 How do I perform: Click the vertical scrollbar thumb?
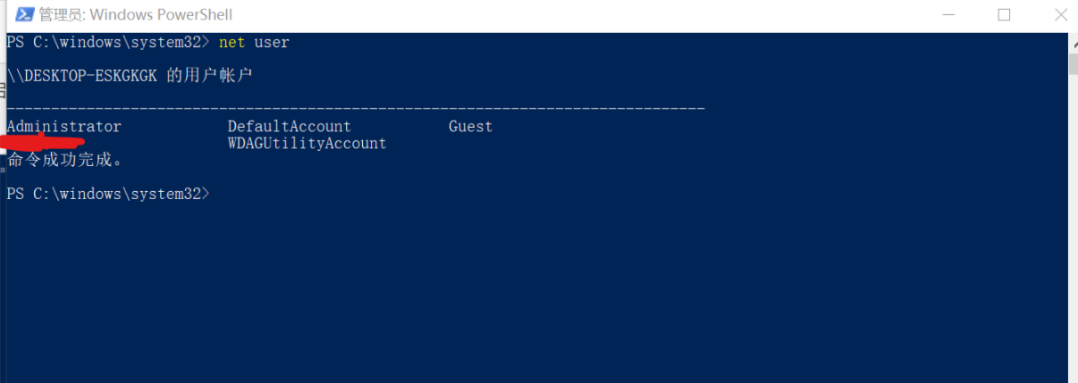tap(1073, 62)
